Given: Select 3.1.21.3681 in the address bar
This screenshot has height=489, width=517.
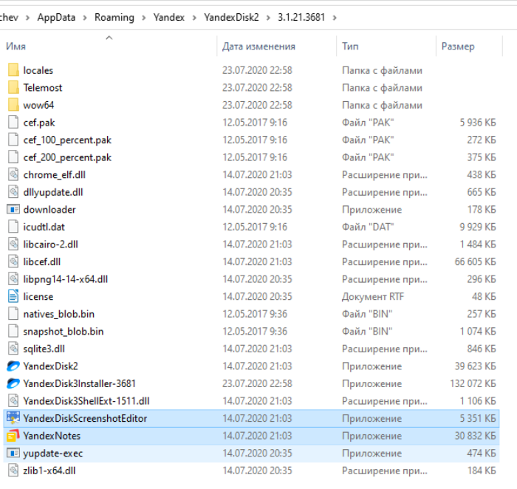Looking at the screenshot, I should [x=301, y=18].
